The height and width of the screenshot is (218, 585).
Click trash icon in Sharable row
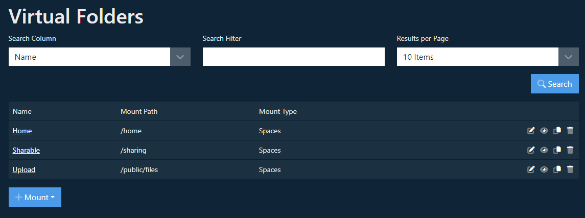[x=570, y=150]
